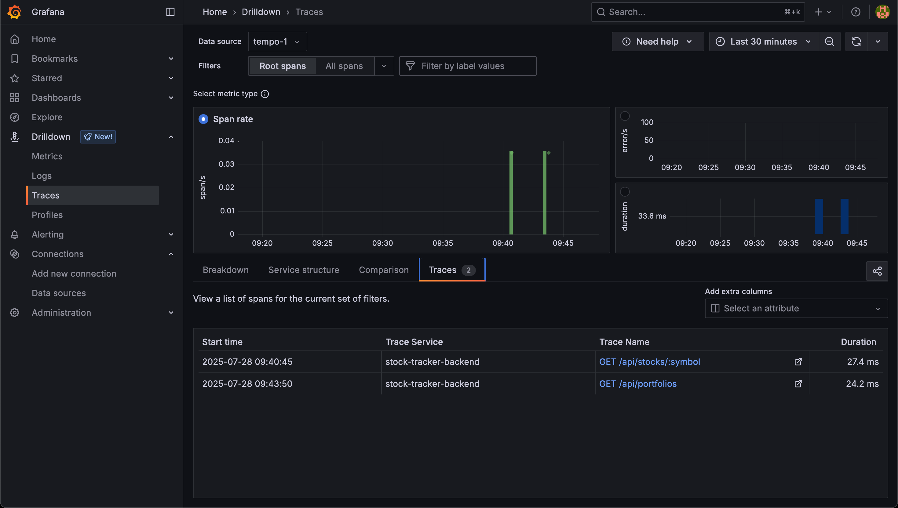Open the refresh interval dropdown arrow
This screenshot has height=508, width=898.
[x=878, y=42]
